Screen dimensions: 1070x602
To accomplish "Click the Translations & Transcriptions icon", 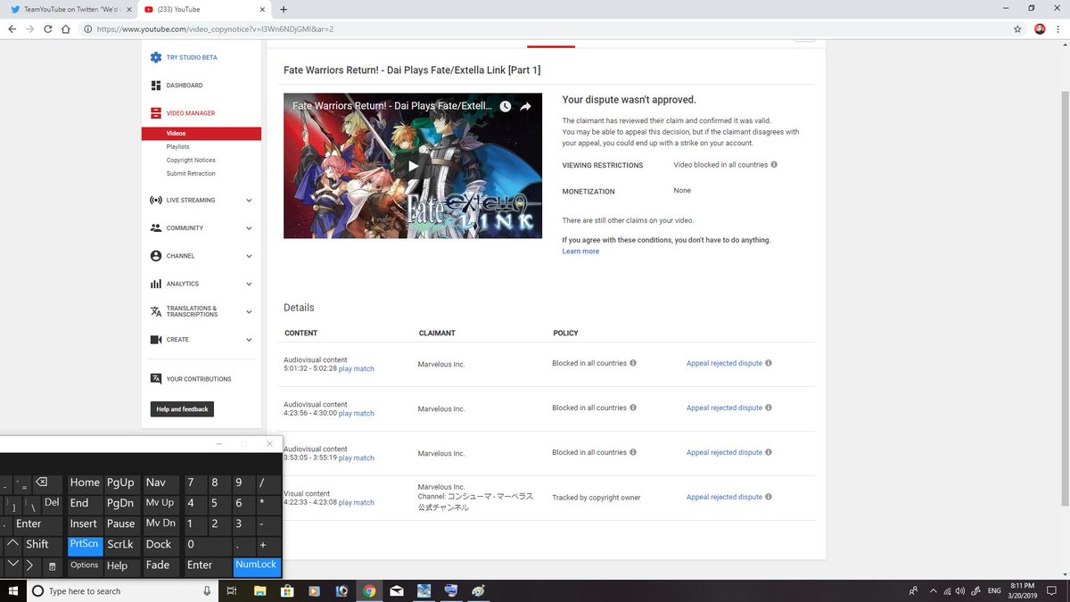I will click(156, 311).
